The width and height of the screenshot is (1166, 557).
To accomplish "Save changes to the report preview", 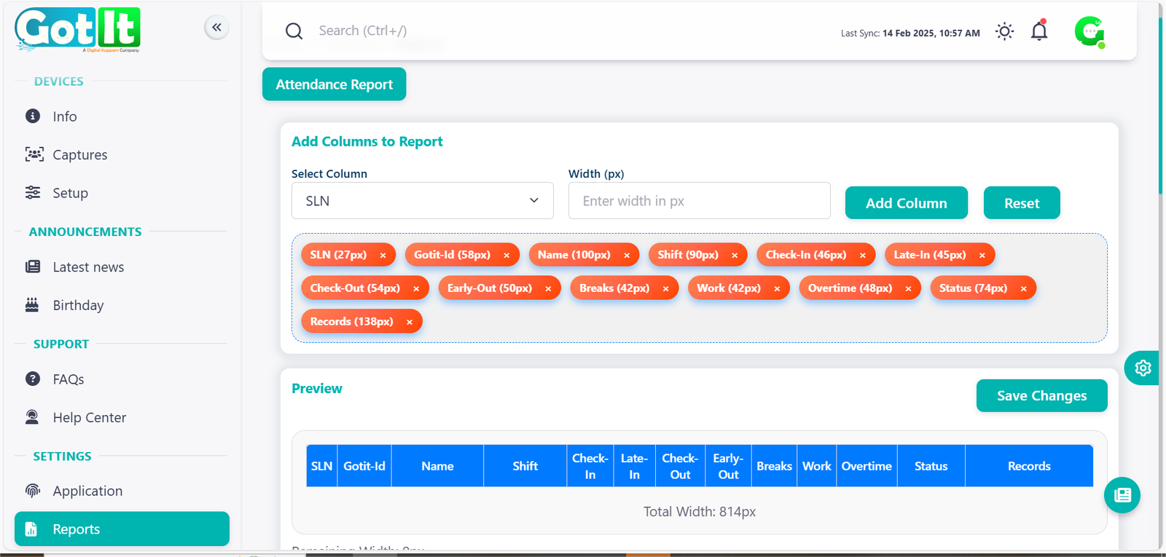I will pyautogui.click(x=1041, y=395).
